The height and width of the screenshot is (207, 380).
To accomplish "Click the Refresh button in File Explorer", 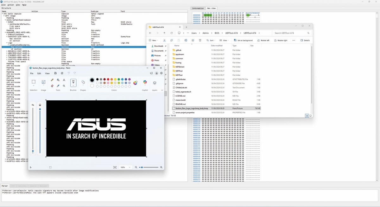I will click(x=172, y=33).
